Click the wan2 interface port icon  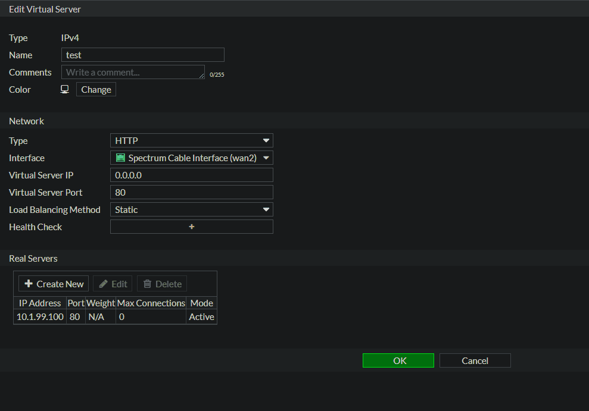pos(121,158)
